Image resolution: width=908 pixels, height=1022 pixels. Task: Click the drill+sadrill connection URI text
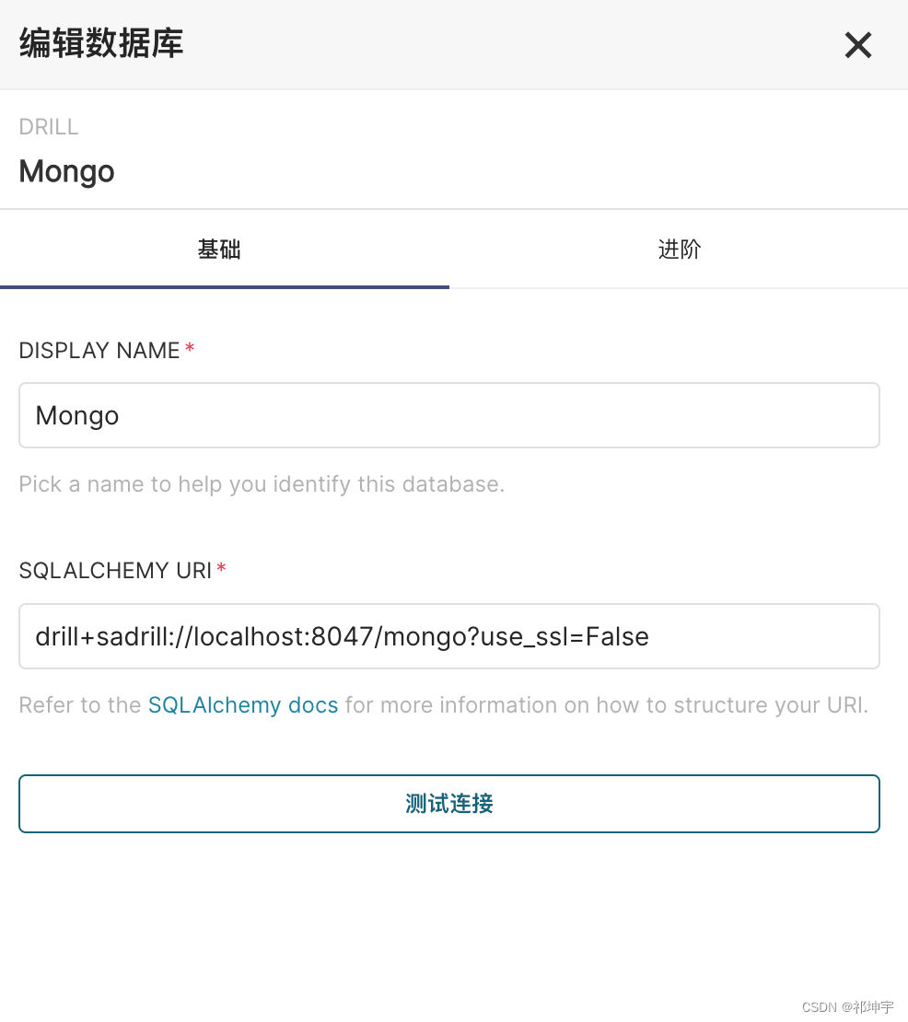[x=341, y=635]
